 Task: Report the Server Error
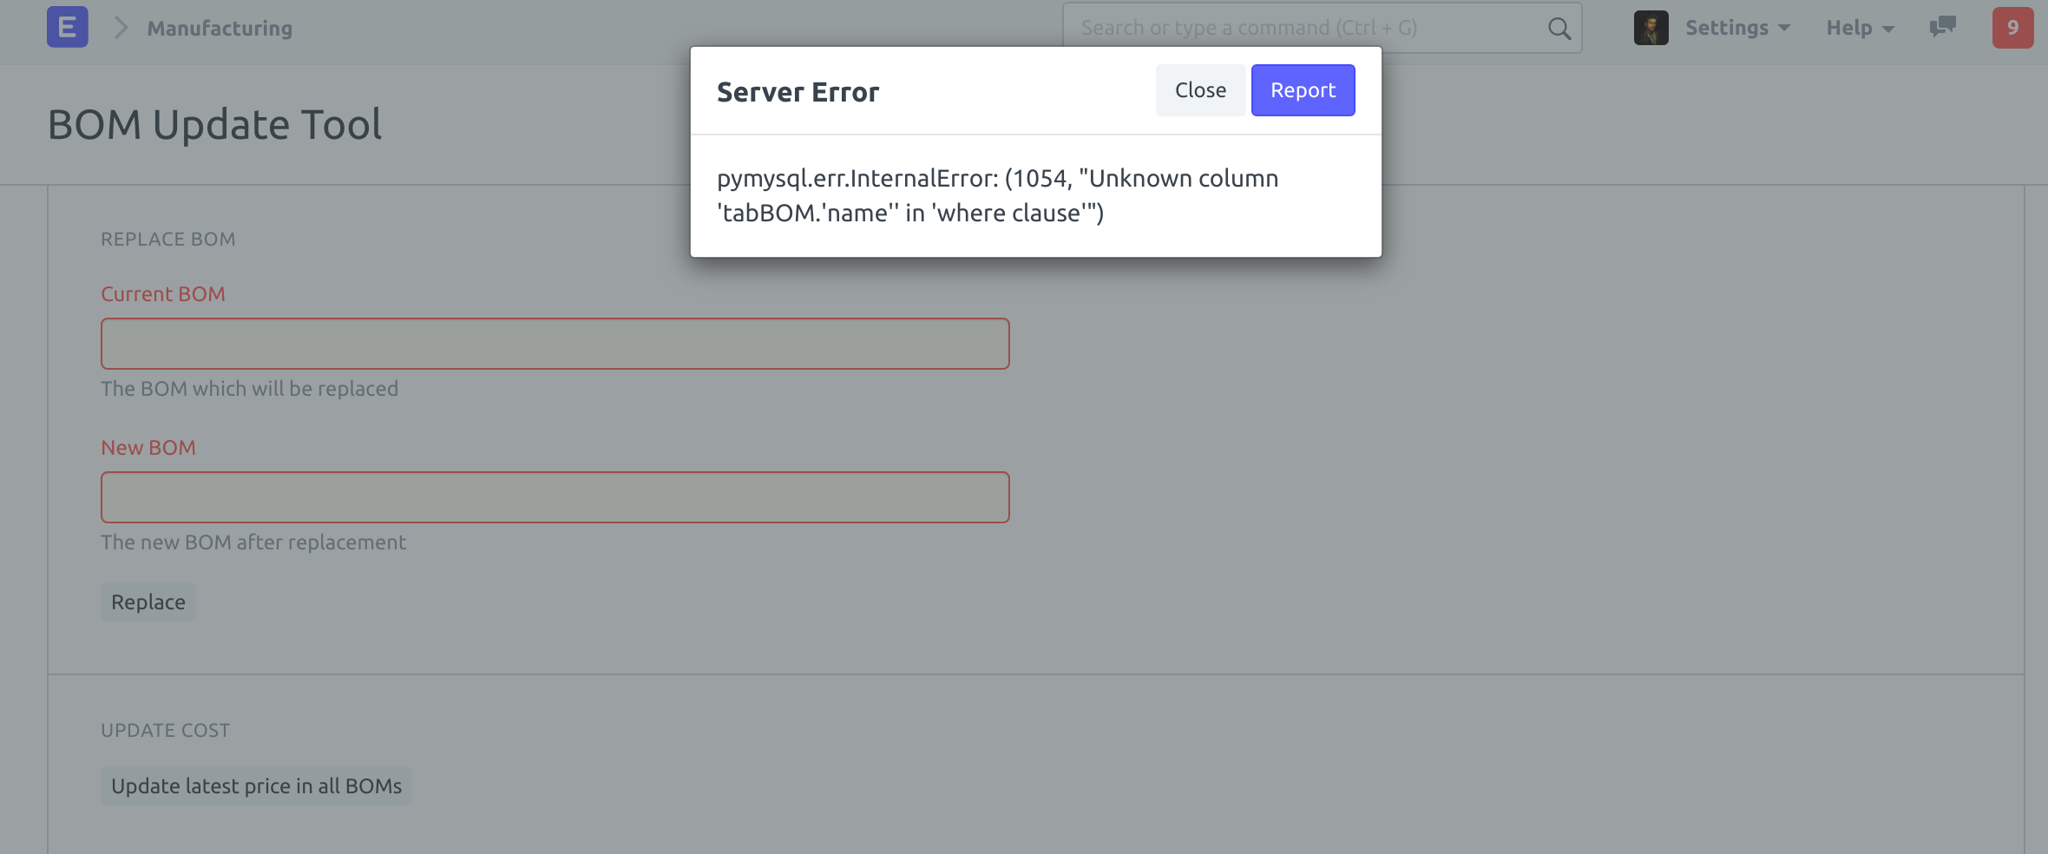coord(1303,89)
